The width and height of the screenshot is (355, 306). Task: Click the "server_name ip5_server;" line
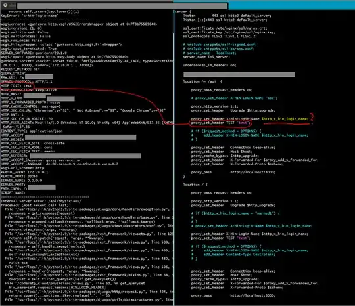click(206, 57)
